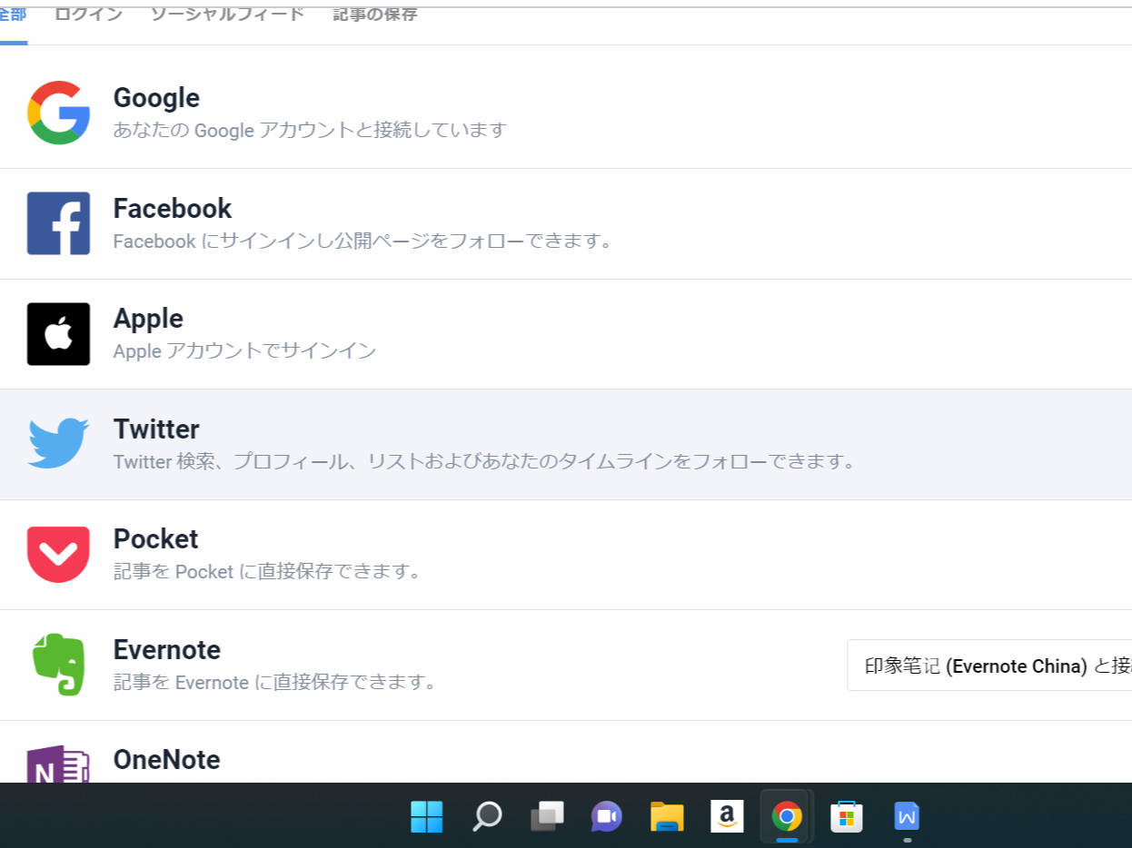Click 'Facebook にサインインし公開ページ' description

tap(363, 241)
